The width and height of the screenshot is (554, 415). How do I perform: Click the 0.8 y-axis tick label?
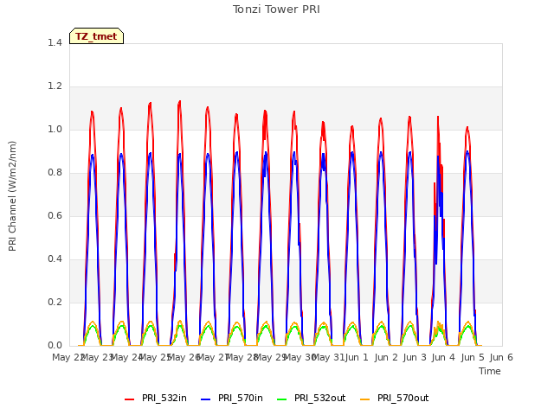tap(55, 173)
